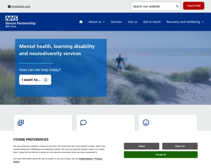Click the surfer in the beach photo
The image size is (211, 168).
tap(120, 65)
